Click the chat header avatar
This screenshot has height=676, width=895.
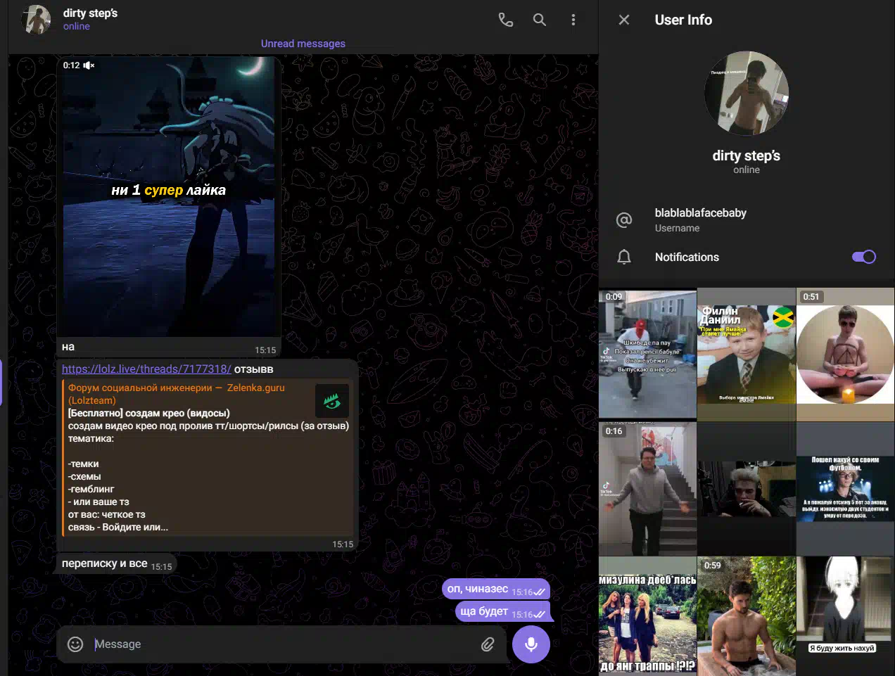(37, 20)
